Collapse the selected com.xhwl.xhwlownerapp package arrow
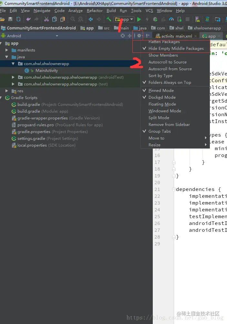 13,64
